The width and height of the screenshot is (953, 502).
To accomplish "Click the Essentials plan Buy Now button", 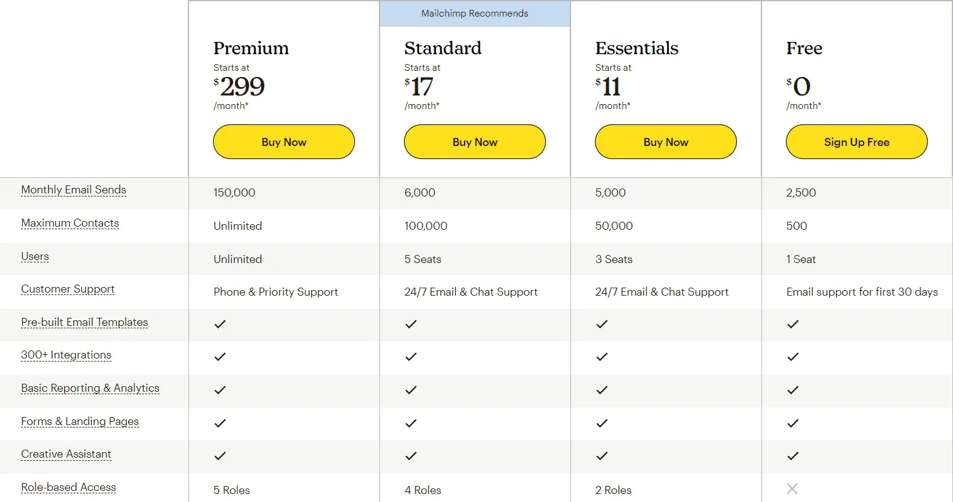I will [666, 142].
